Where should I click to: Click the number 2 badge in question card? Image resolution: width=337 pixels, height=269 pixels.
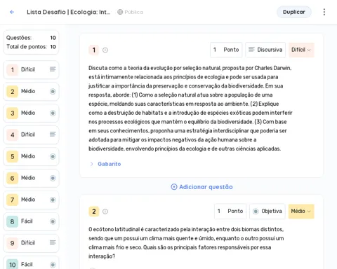click(94, 212)
